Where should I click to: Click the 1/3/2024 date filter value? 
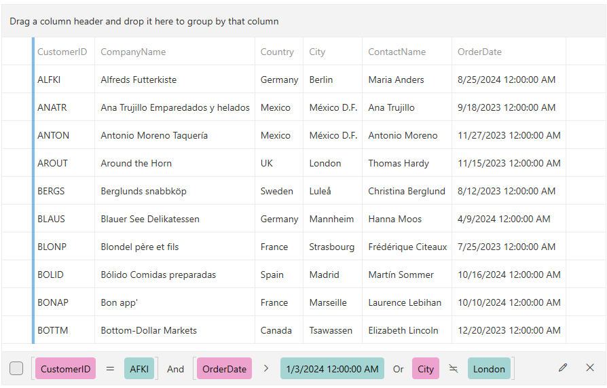click(x=332, y=369)
